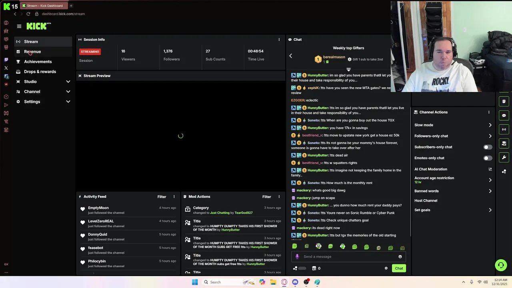Select Stream in the sidebar

[44, 42]
